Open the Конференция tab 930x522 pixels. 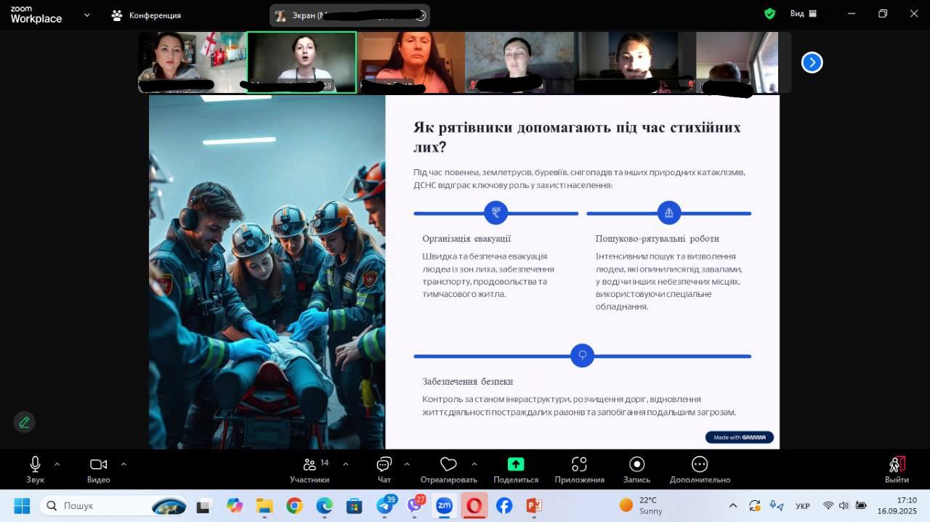(x=147, y=15)
